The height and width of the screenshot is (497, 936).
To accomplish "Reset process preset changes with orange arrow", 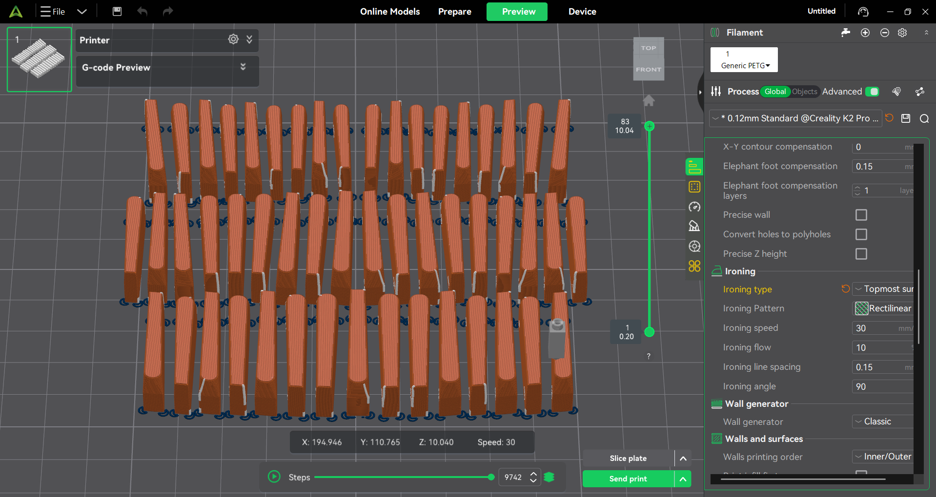I will point(889,118).
